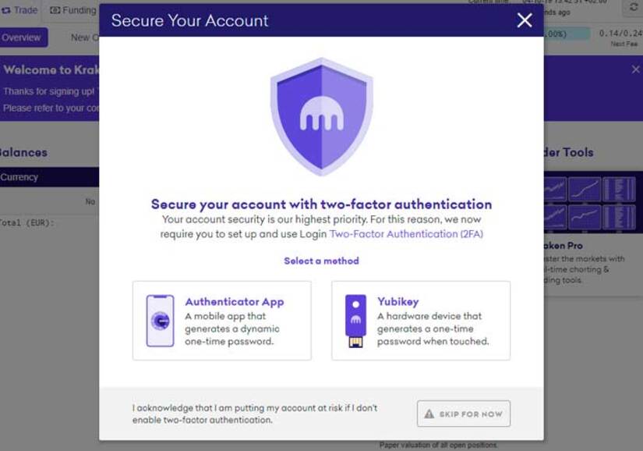Click the Funding banknote icon
Image resolution: width=643 pixels, height=451 pixels.
(55, 10)
